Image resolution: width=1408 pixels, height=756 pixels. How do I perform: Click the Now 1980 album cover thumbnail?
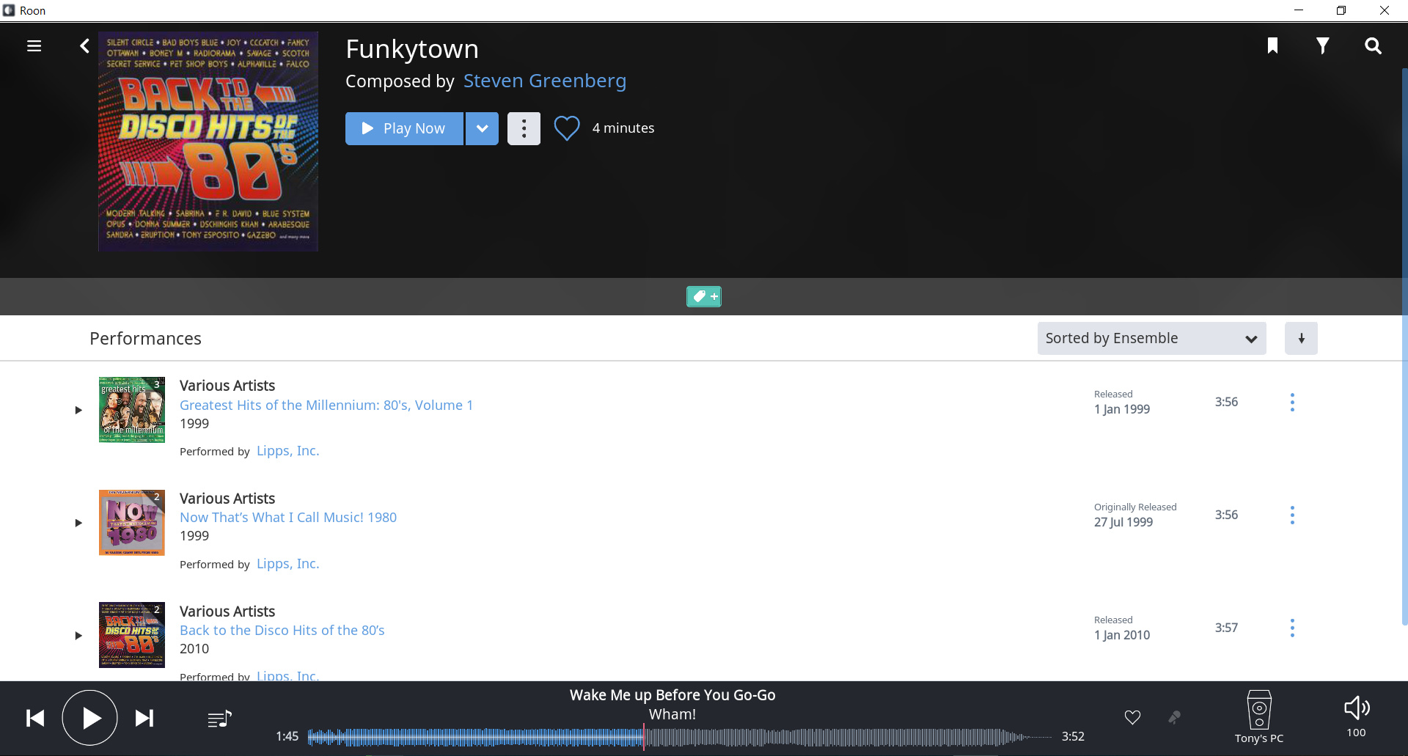pyautogui.click(x=132, y=523)
